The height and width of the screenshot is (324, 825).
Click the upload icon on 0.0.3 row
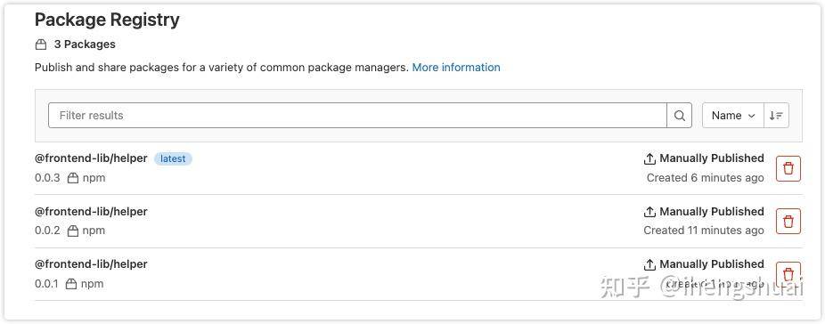click(x=649, y=158)
